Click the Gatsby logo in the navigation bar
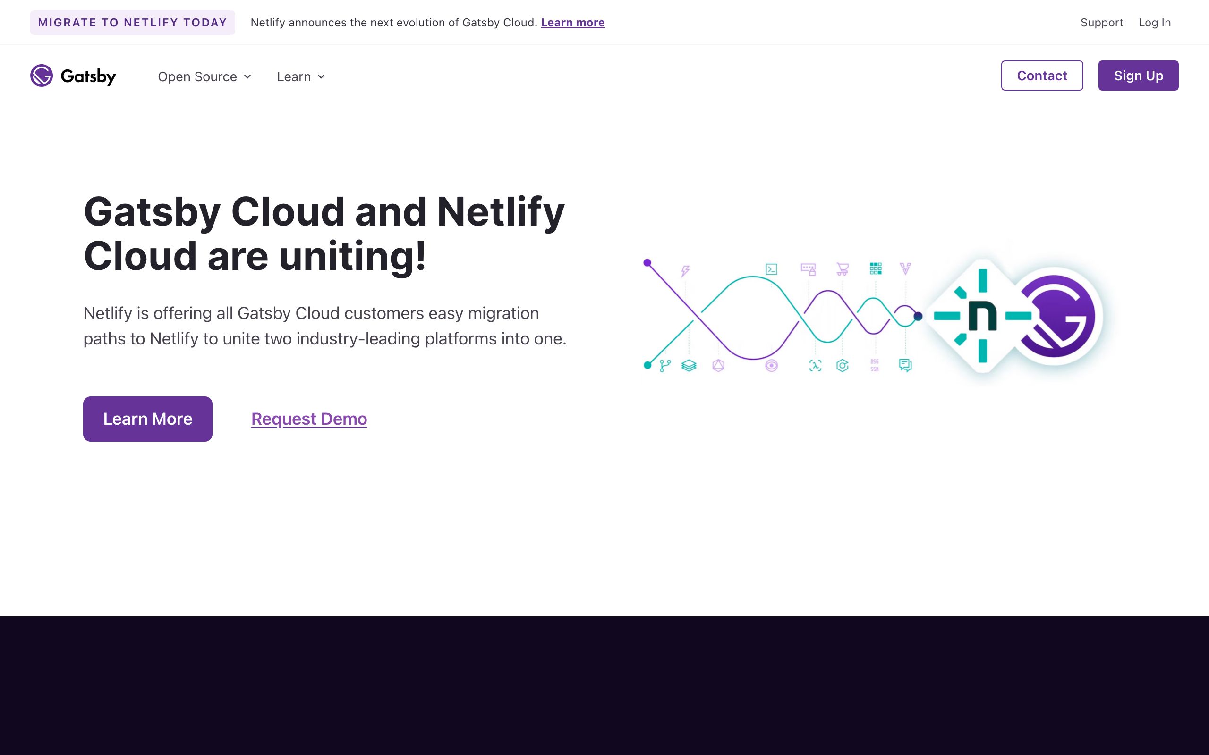1209x755 pixels. tap(73, 76)
